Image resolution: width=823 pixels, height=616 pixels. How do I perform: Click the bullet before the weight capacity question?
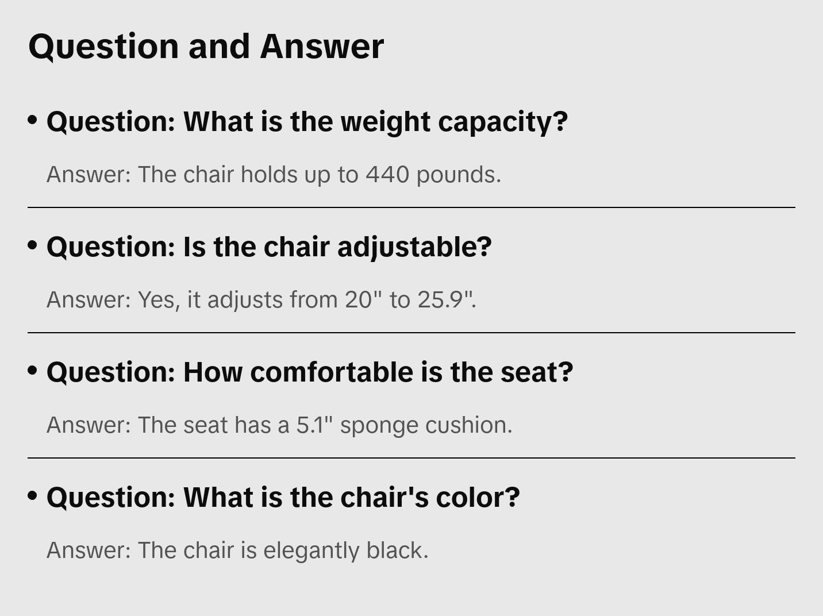point(33,120)
